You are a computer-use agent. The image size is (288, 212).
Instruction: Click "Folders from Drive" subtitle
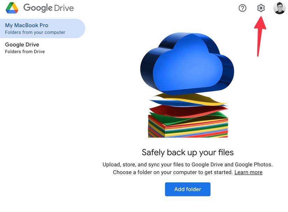(24, 51)
